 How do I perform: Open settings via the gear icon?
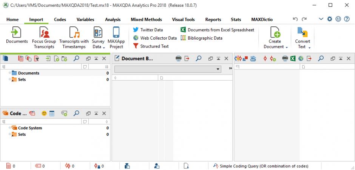coord(330,19)
